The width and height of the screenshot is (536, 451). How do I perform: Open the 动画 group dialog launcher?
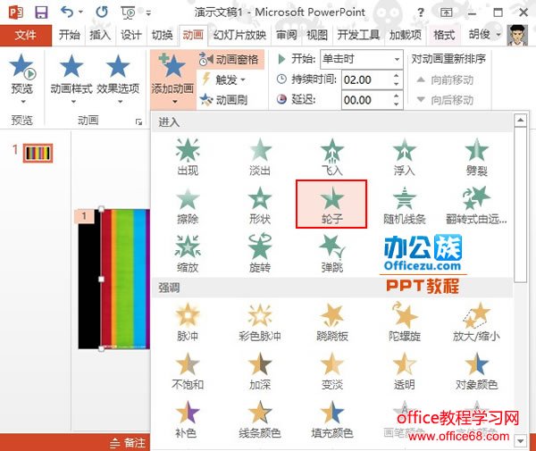point(138,121)
